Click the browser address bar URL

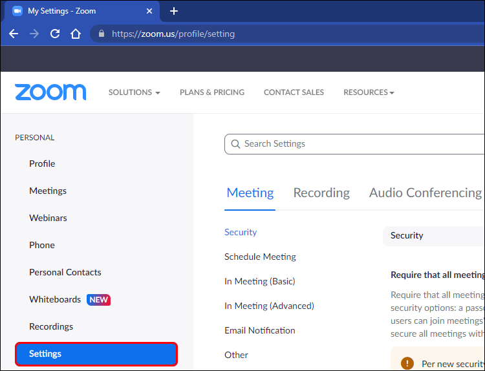(173, 34)
